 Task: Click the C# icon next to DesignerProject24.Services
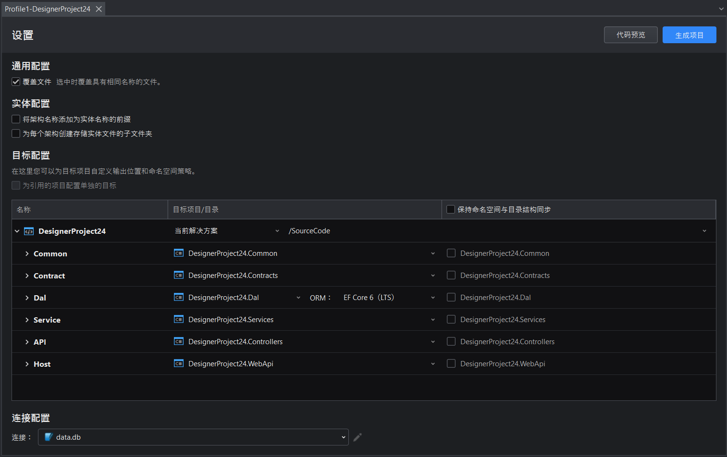(x=179, y=319)
